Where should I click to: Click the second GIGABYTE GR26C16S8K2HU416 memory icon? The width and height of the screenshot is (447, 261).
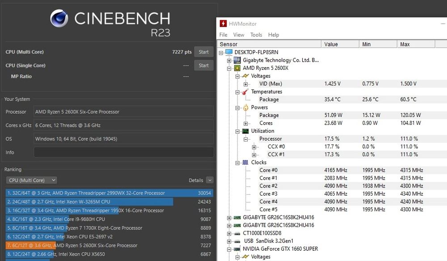[237, 225]
